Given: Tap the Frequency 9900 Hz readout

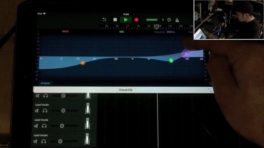Looking at the screenshot, I should click(x=165, y=32).
